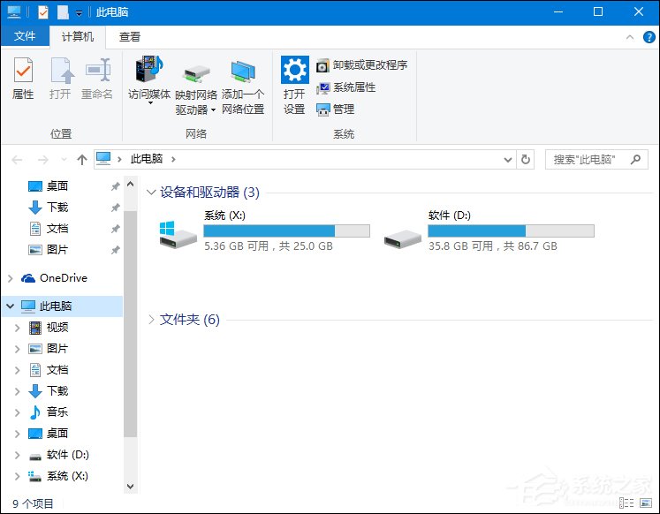
Task: Click the navigation pane scroll-up arrow
Action: [131, 185]
